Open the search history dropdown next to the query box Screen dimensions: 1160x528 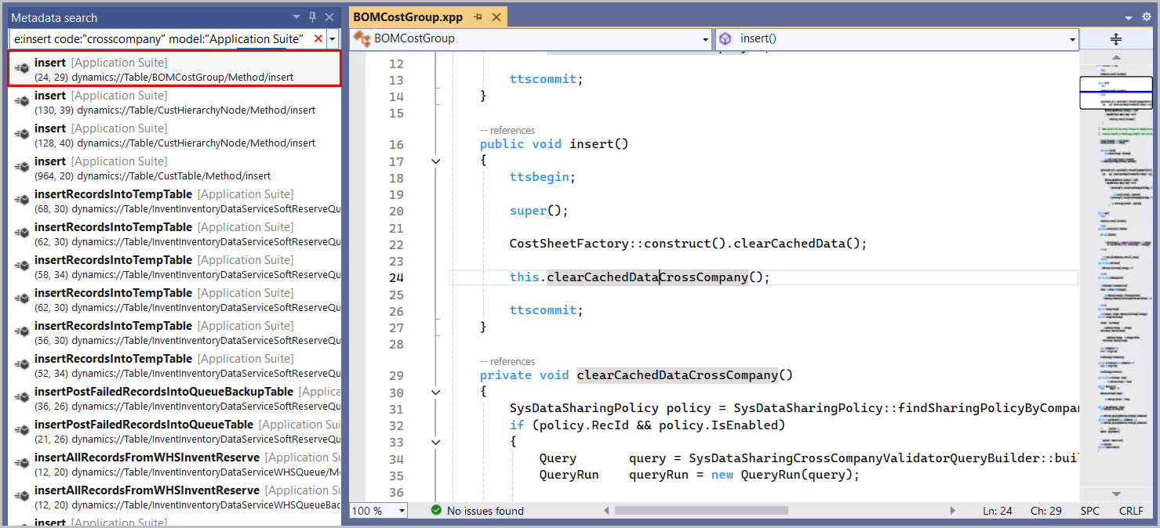(x=331, y=37)
